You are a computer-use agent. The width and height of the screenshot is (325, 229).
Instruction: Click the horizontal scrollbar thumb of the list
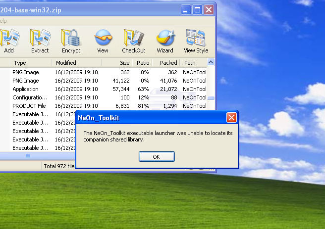click(28, 156)
